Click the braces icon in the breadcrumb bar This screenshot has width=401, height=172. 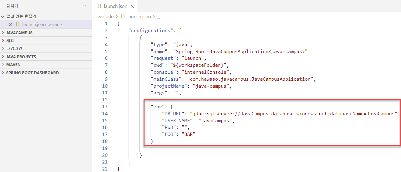coord(123,17)
